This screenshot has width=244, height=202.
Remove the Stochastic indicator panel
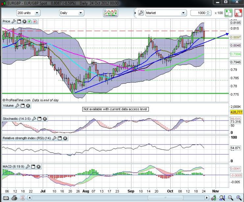pos(45,119)
